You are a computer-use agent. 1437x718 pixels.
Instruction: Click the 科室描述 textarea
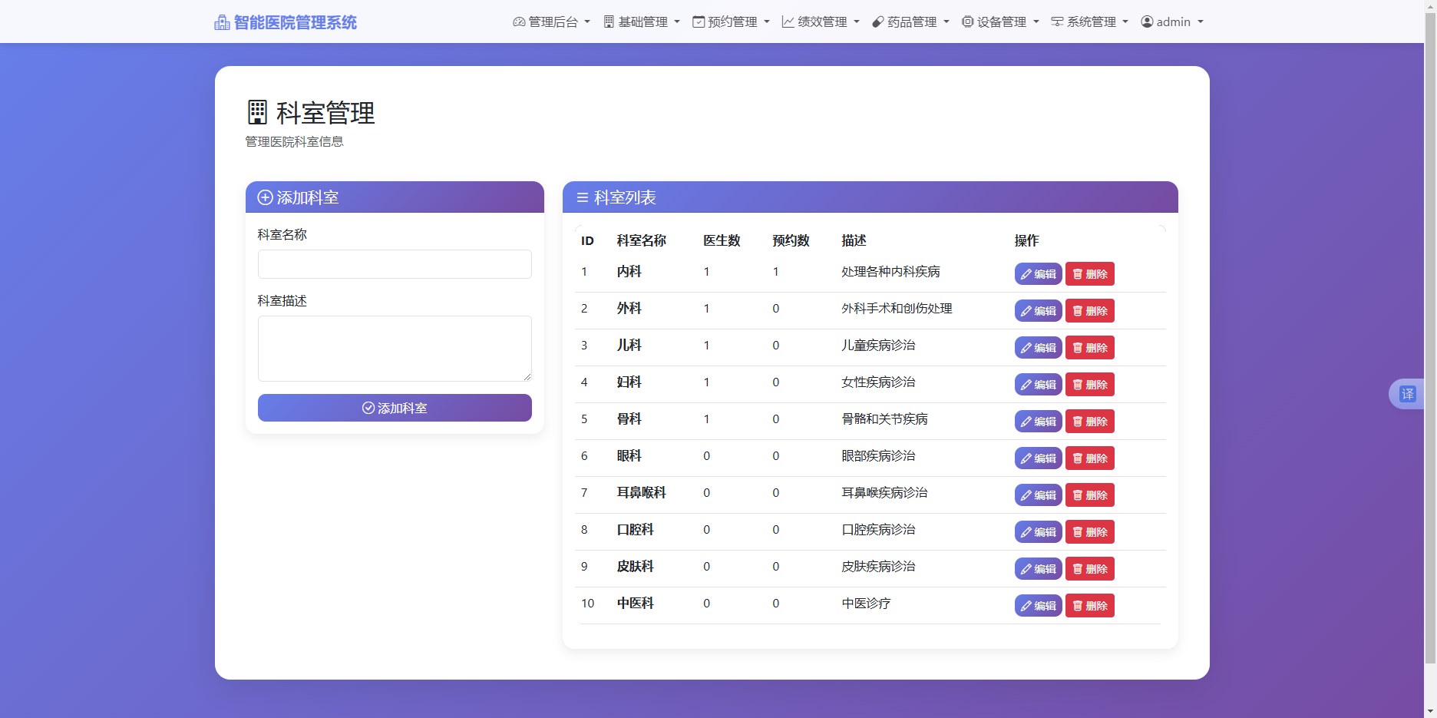point(394,348)
